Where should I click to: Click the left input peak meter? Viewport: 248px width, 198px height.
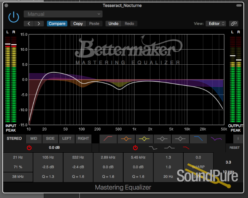pyautogui.click(x=8, y=79)
